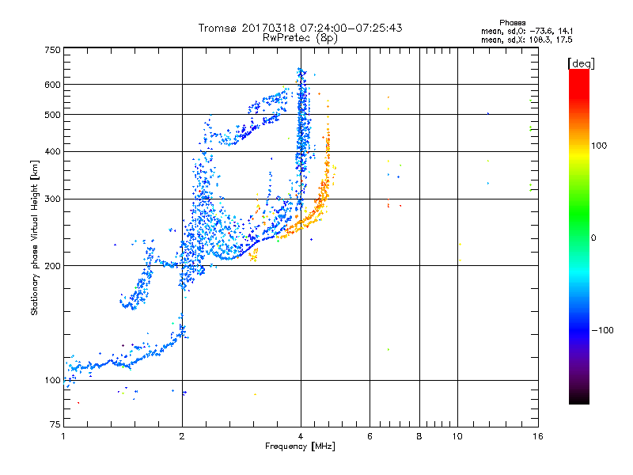Screen dimensions: 633x475
Task: Click the '16' x-axis tick label
Action: click(x=538, y=436)
